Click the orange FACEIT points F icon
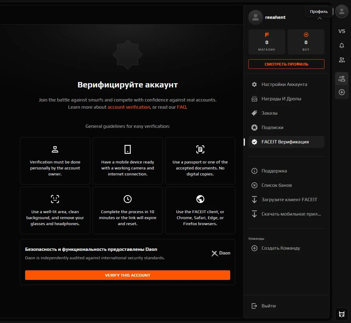Image resolution: width=351 pixels, height=323 pixels. (267, 35)
